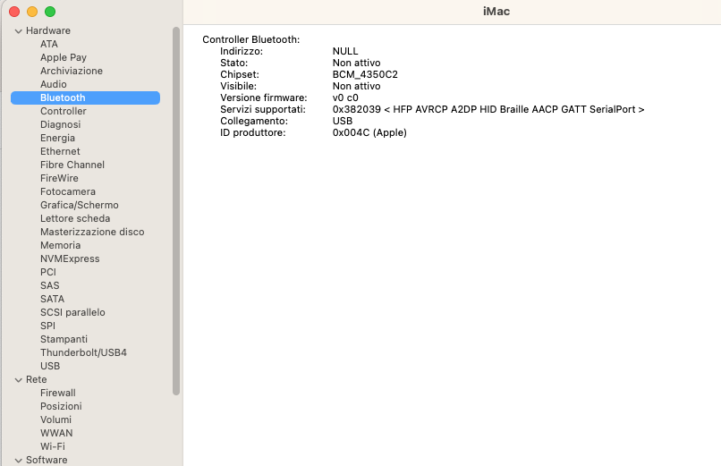Viewport: 721px width, 466px height.
Task: Select Posizioni under Rete
Action: 61,406
